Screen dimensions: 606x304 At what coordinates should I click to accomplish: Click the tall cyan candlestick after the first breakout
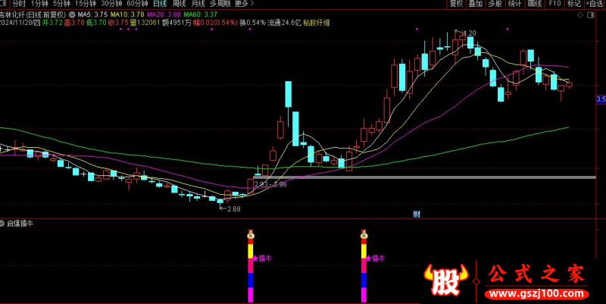[288, 94]
